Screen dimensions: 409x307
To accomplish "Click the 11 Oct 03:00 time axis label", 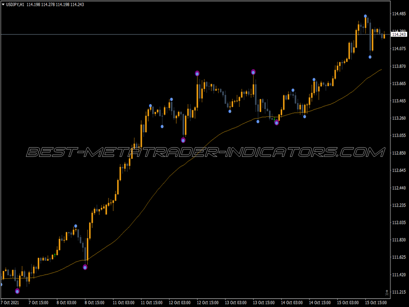I will coord(124,303).
